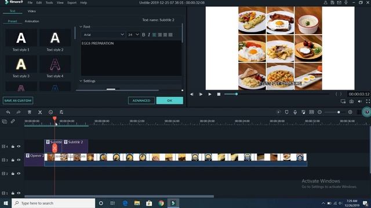Lock track 2 with padlock
Image resolution: width=371 pixels, height=208 pixels.
coord(13,173)
